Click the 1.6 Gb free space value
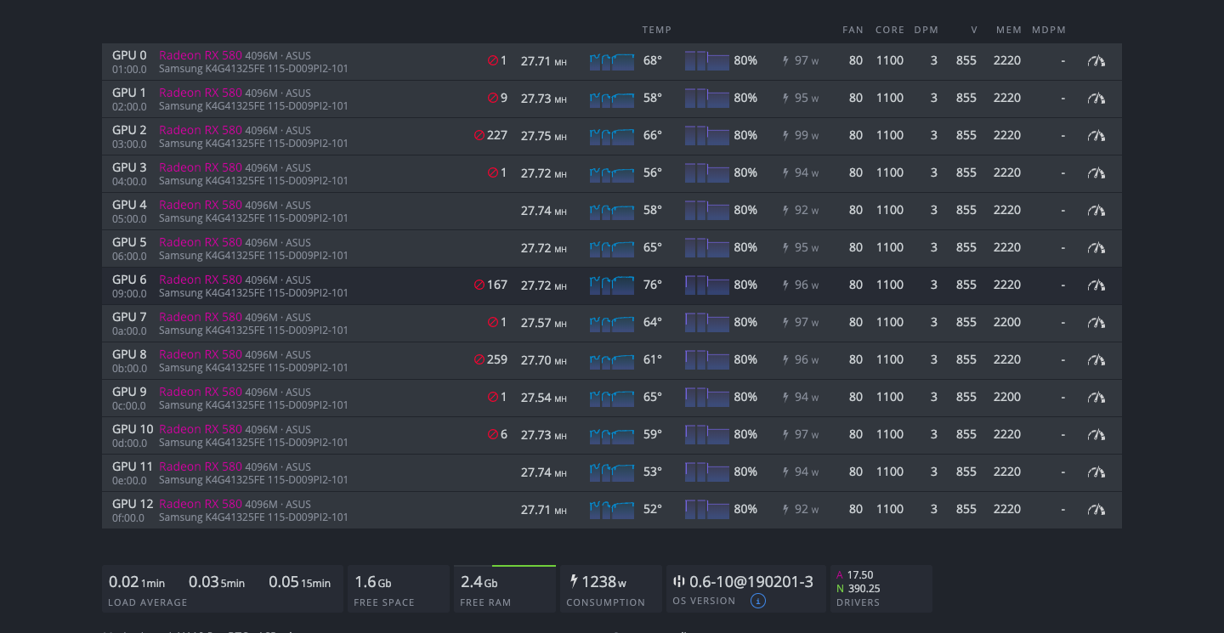This screenshot has width=1224, height=633. (373, 582)
